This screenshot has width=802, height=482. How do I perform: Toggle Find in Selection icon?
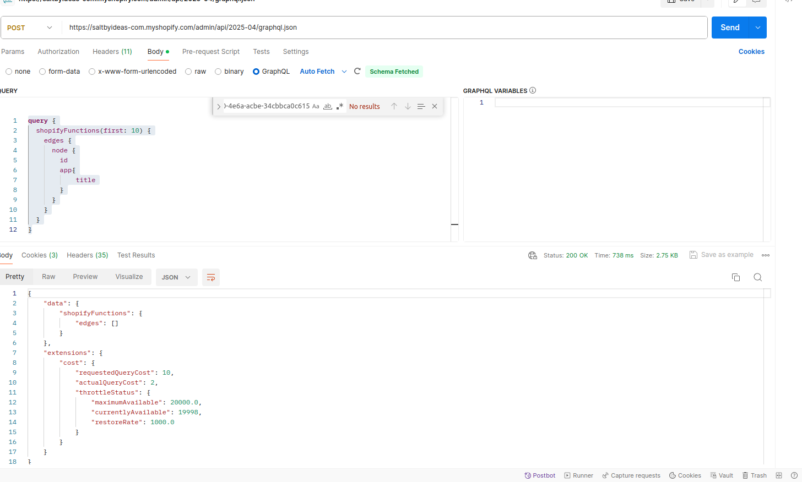[421, 106]
